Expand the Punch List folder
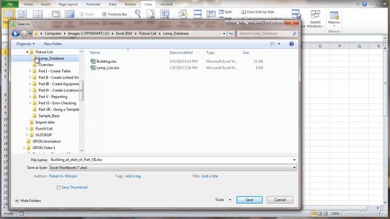 [27, 128]
